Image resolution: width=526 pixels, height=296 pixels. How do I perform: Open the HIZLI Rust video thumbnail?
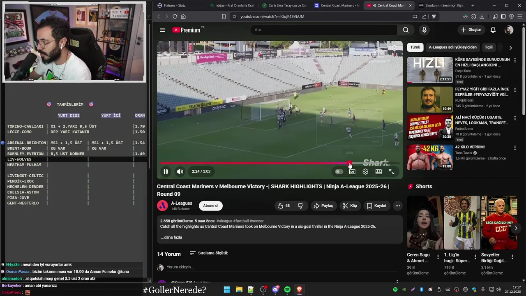pyautogui.click(x=430, y=70)
